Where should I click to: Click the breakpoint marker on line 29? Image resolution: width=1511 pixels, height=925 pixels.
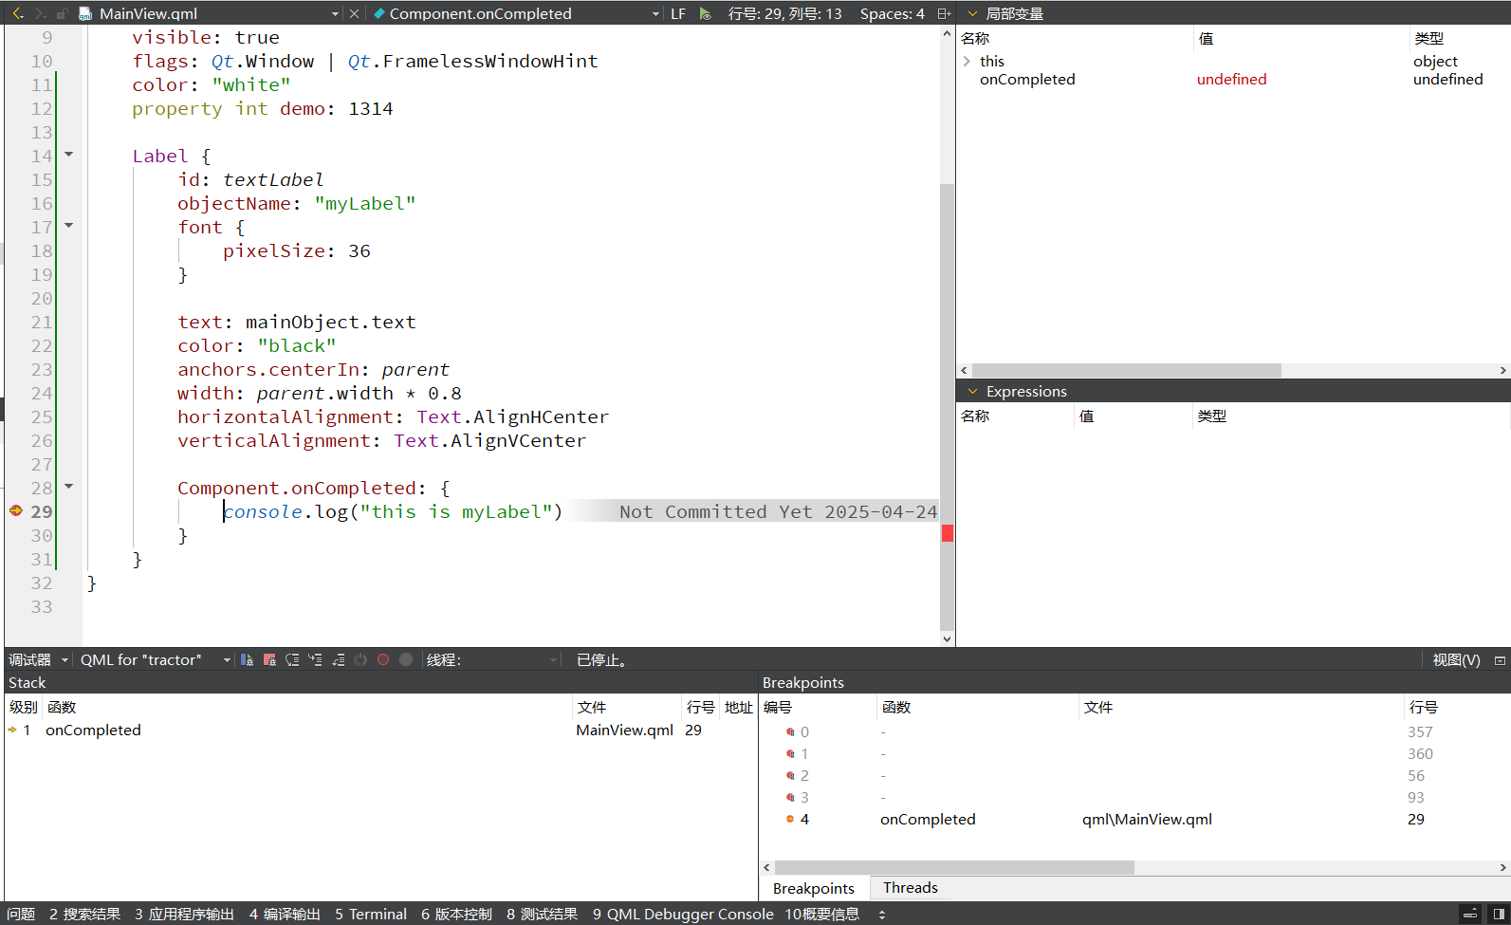click(15, 511)
